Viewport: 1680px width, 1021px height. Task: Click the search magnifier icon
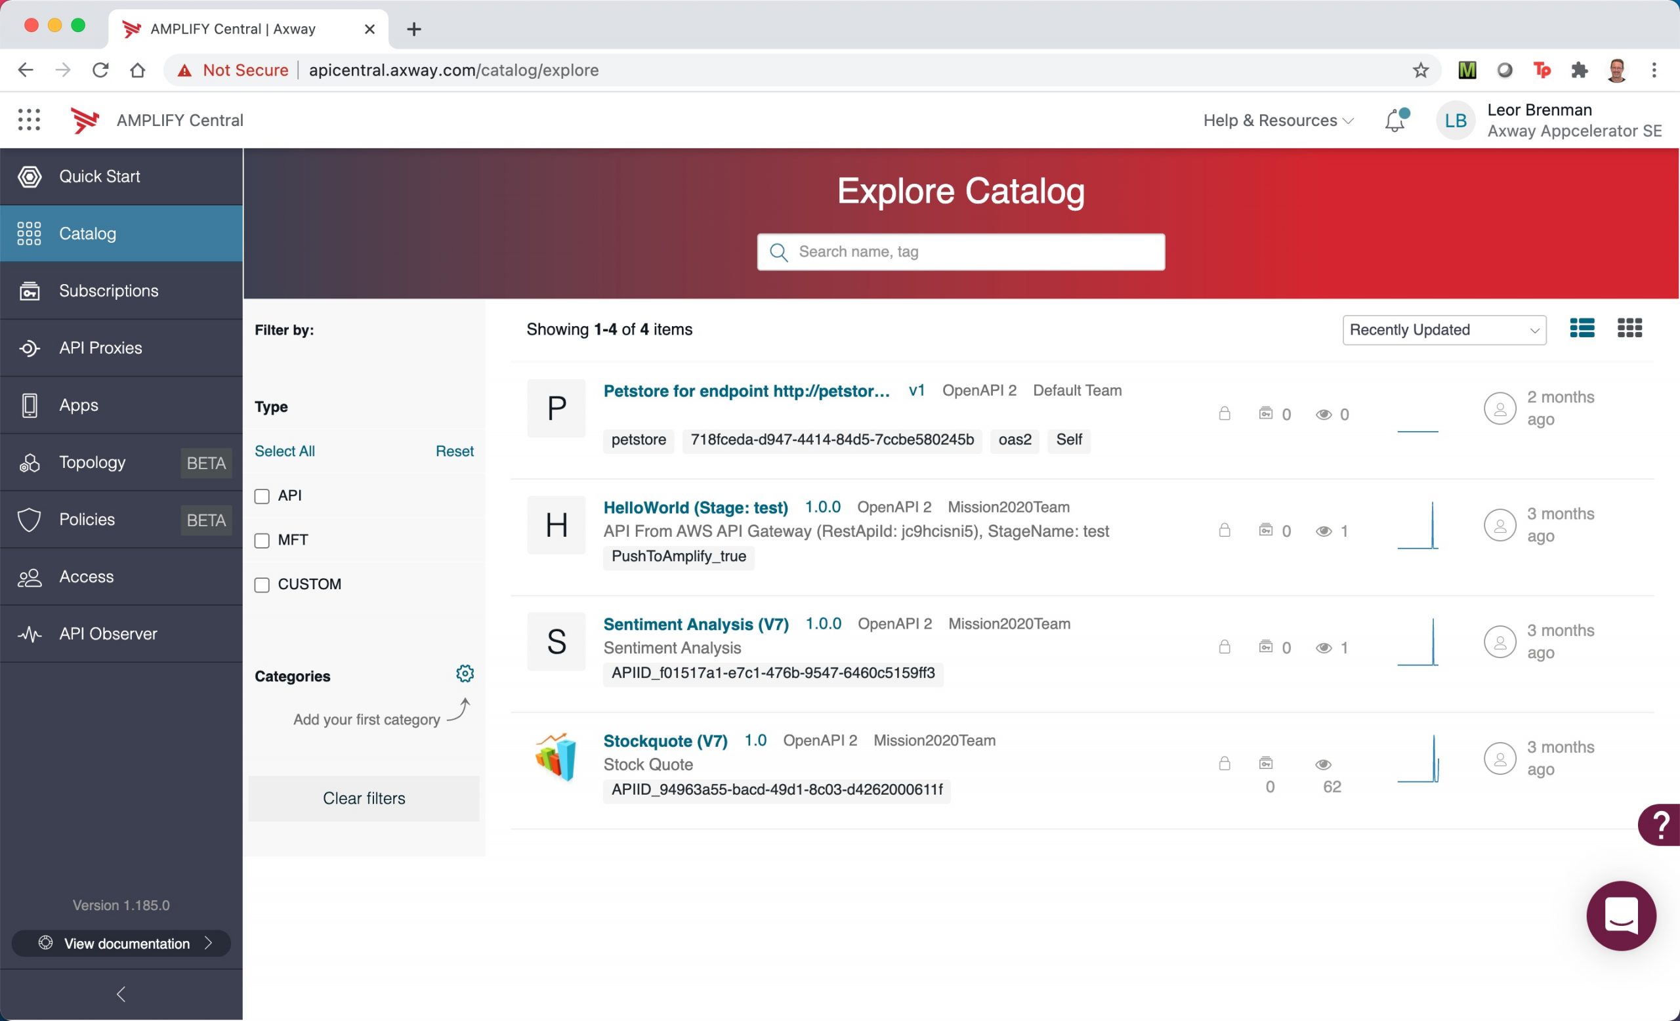click(x=778, y=252)
